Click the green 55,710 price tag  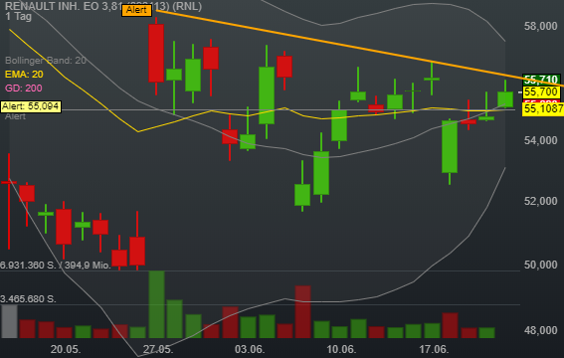coord(541,80)
